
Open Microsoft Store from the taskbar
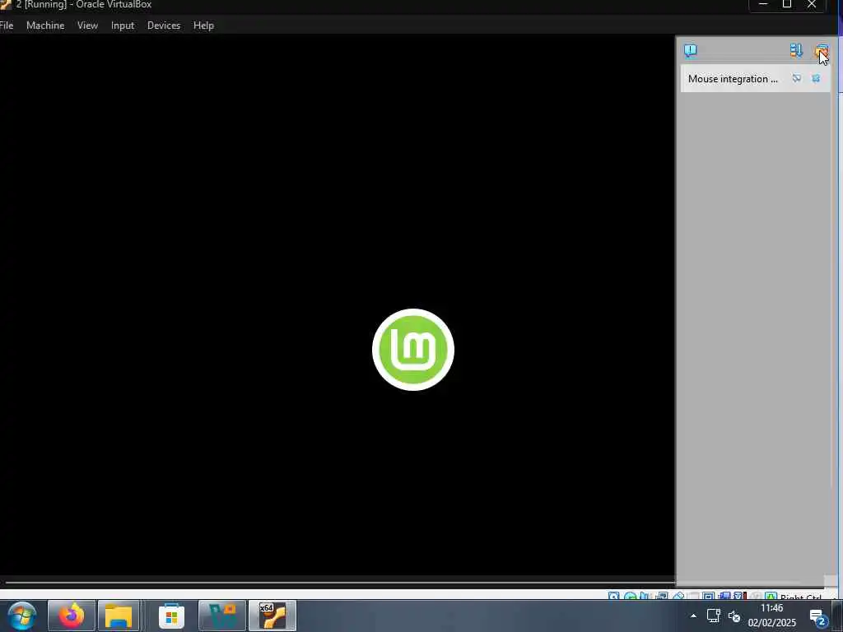(x=171, y=616)
